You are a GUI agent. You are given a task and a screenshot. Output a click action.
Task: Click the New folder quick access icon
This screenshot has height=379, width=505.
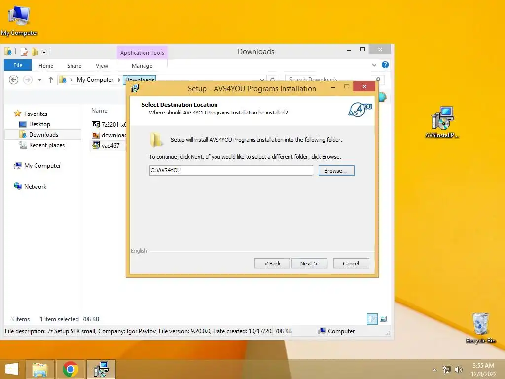pyautogui.click(x=35, y=51)
